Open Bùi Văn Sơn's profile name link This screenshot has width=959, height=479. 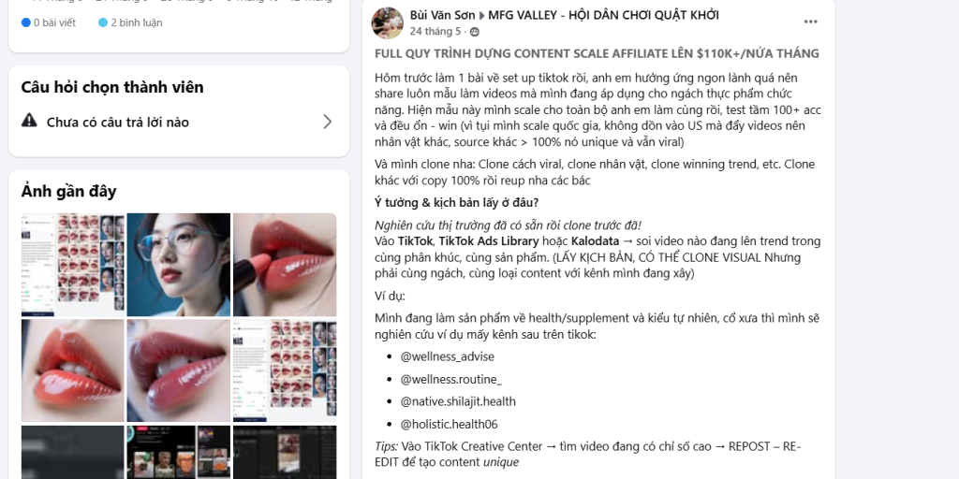click(x=442, y=15)
